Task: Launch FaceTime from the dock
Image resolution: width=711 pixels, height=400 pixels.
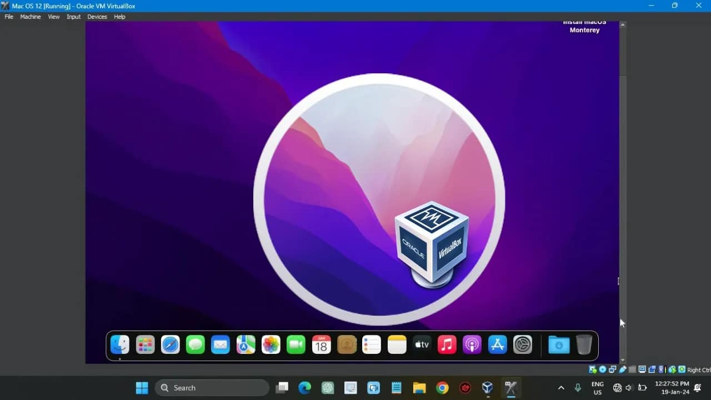Action: (296, 344)
